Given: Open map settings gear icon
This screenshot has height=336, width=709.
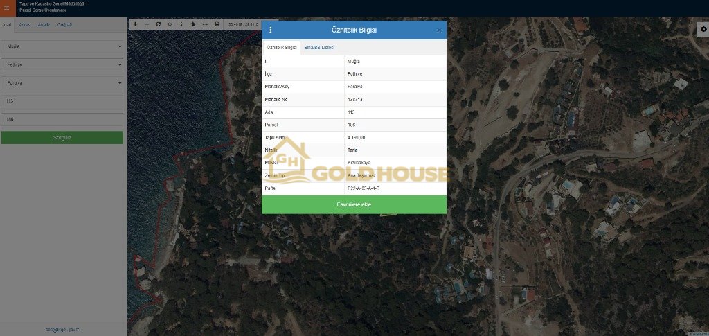Looking at the screenshot, I should (702, 30).
